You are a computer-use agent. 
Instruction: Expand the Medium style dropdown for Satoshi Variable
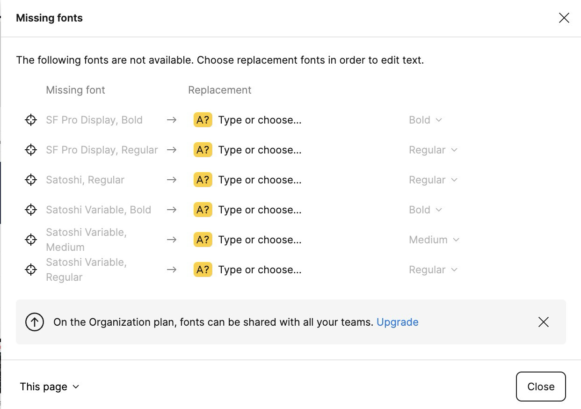(x=434, y=240)
